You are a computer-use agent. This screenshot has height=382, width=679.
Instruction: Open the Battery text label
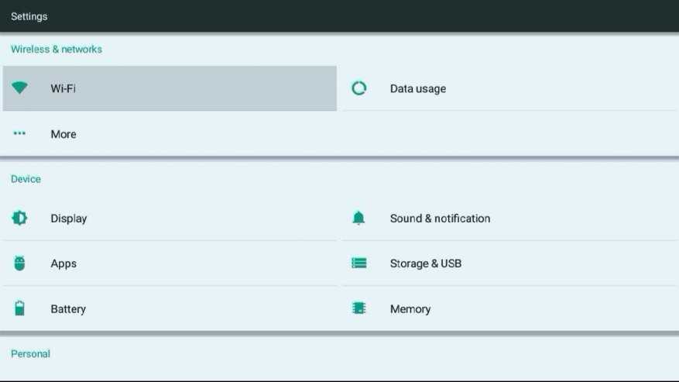[68, 309]
